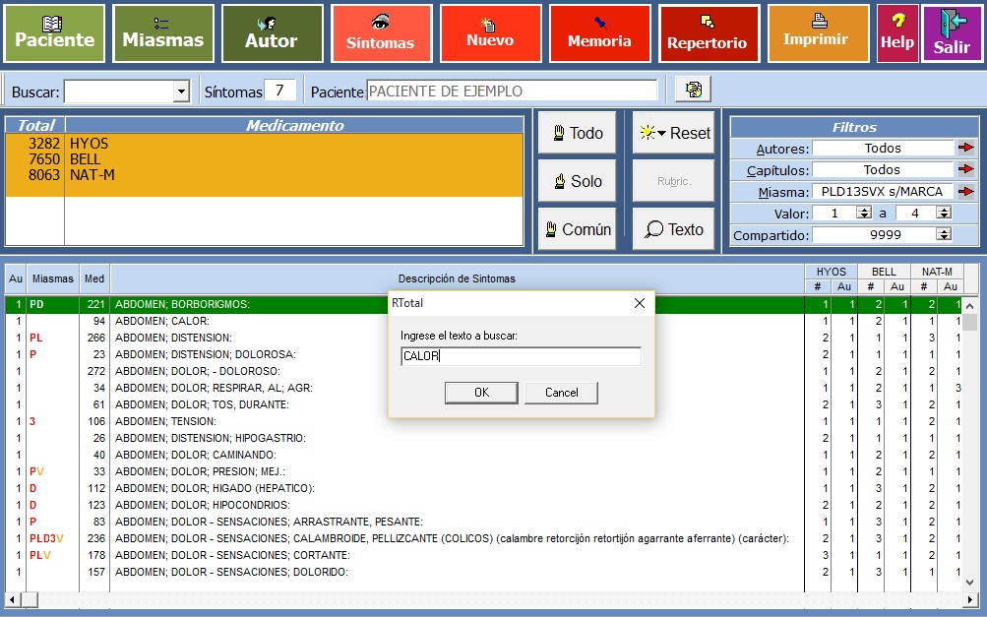
Task: Select row ABDOMEN; DISTENSION; DOLOROSA
Action: point(483,354)
